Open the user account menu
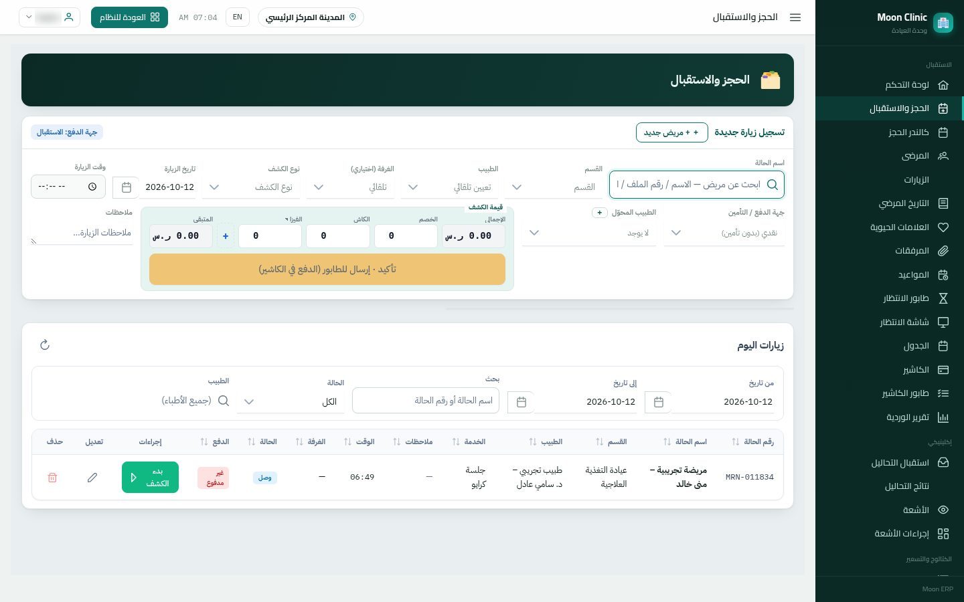 [x=50, y=17]
